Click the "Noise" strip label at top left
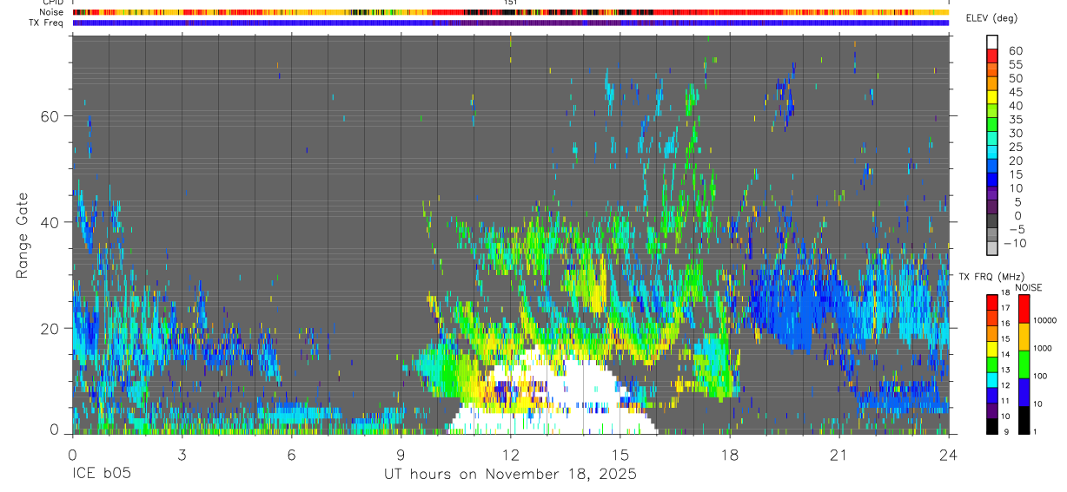Image resolution: width=1067 pixels, height=492 pixels. coord(51,12)
